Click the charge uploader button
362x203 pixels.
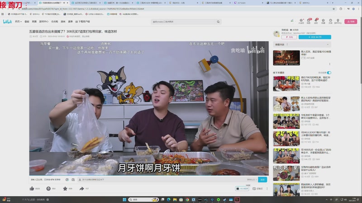click(x=289, y=37)
